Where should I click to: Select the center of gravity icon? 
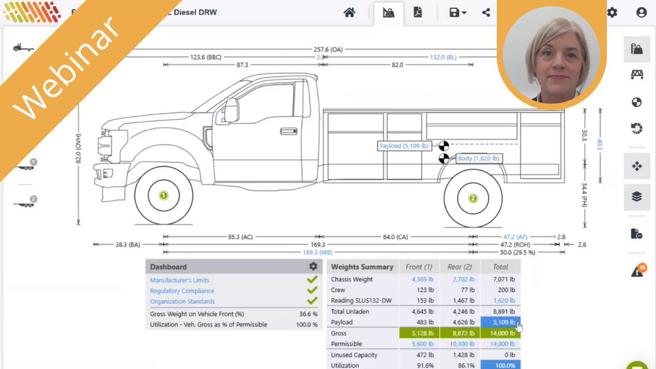pos(636,102)
